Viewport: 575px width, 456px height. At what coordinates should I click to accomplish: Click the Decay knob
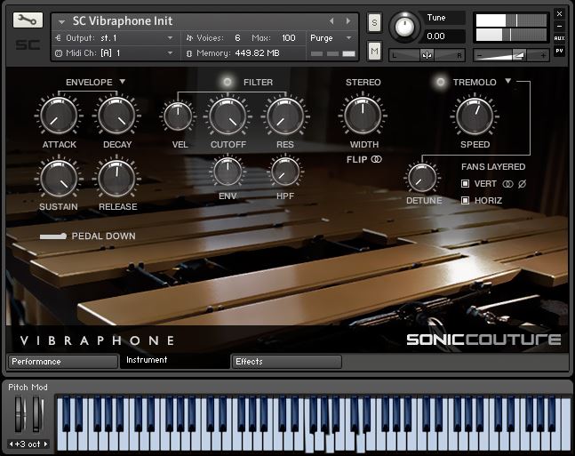(116, 116)
